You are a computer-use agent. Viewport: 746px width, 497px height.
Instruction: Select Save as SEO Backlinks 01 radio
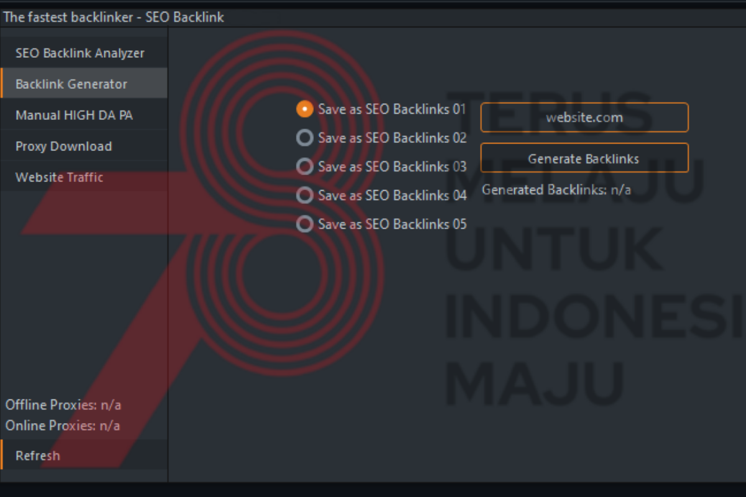pos(305,109)
